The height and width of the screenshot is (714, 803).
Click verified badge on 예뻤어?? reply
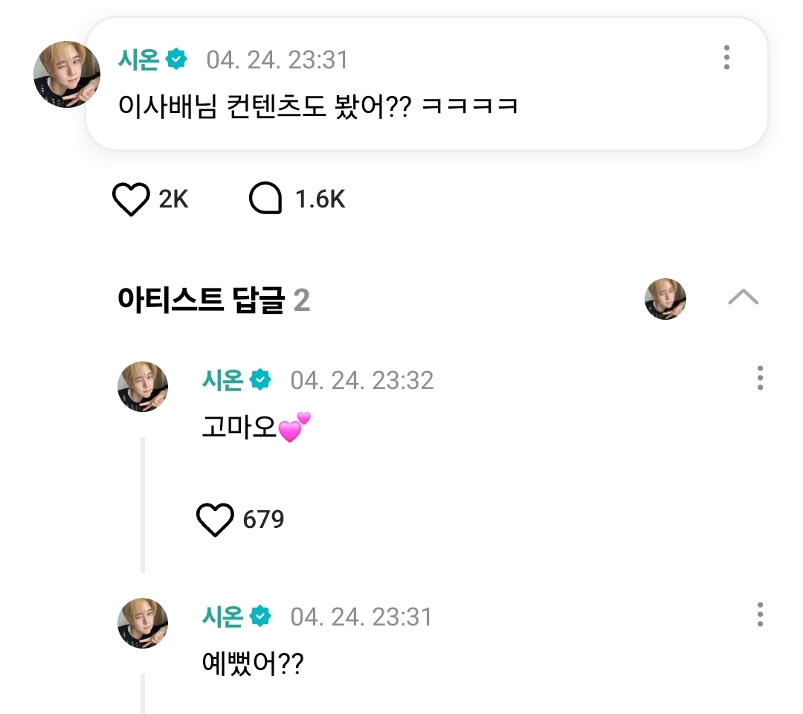261,617
